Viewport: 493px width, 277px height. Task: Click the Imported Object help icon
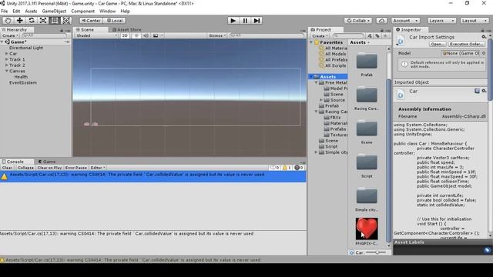[x=477, y=91]
